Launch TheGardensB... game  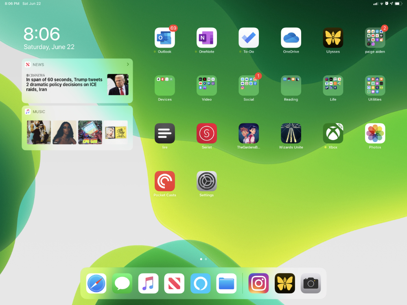(x=249, y=133)
